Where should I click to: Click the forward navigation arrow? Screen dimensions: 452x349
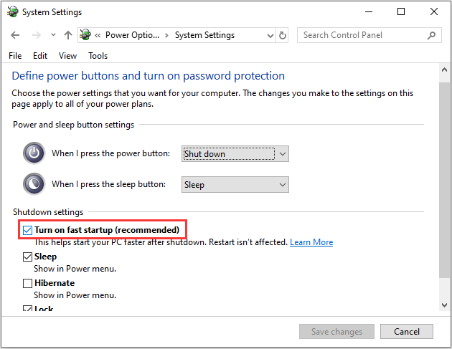[x=37, y=35]
